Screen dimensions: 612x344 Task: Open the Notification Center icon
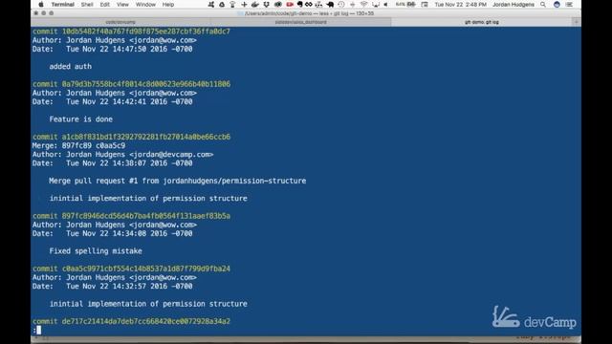tap(569, 4)
